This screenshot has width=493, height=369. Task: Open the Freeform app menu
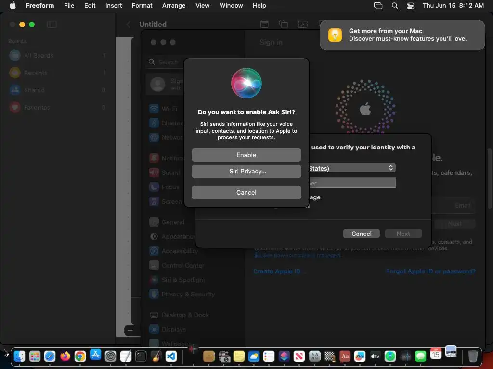pyautogui.click(x=39, y=6)
